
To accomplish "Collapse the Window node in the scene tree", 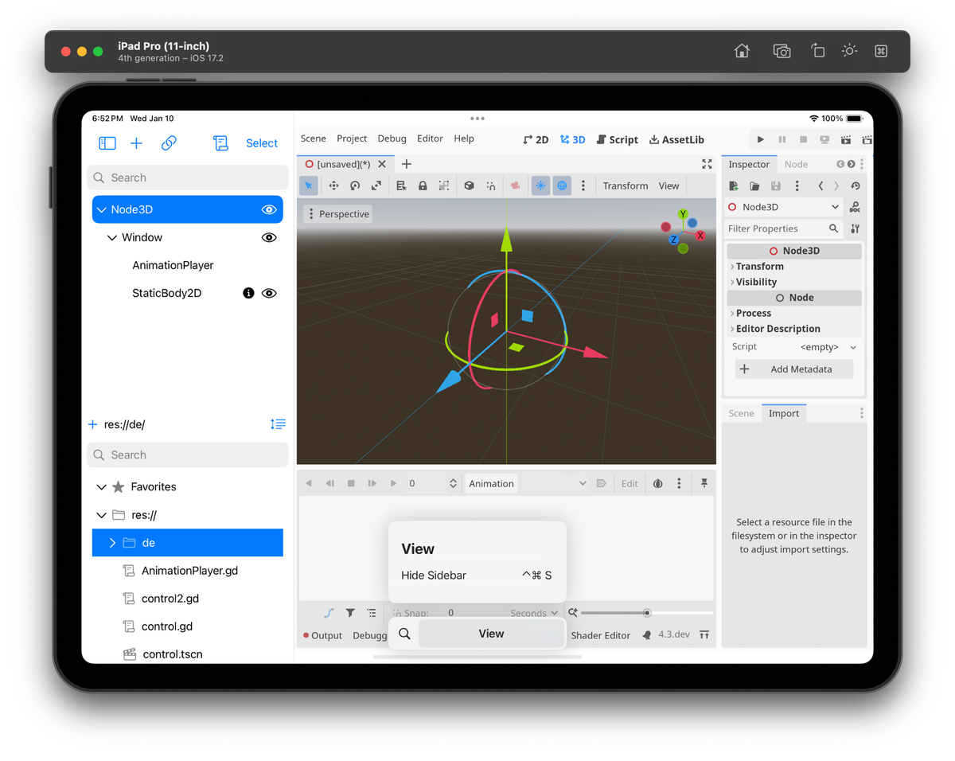I will [x=112, y=237].
